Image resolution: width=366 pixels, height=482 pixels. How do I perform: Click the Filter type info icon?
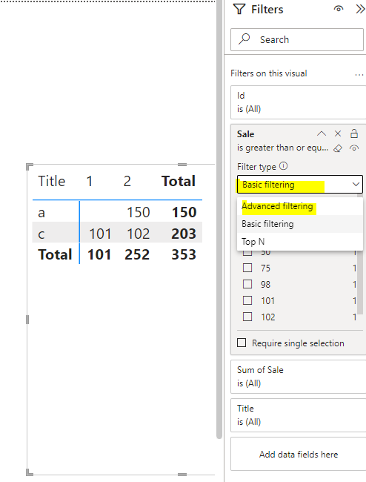284,166
